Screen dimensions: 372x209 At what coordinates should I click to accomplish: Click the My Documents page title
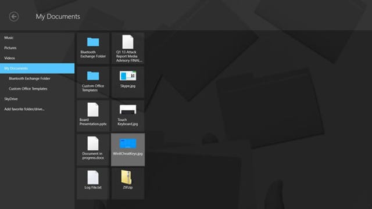[x=58, y=17]
